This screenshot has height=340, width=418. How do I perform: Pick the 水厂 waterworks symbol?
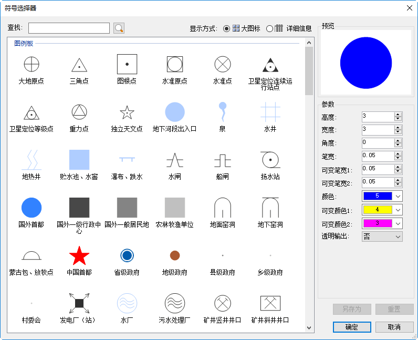pyautogui.click(x=127, y=303)
